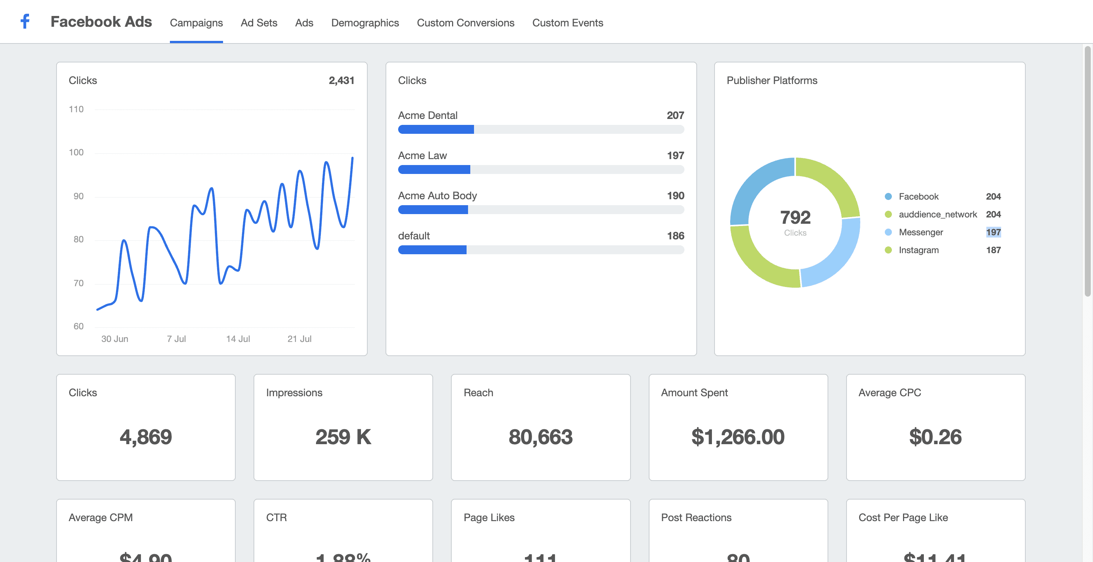Click the auddience_network legend dot
The height and width of the screenshot is (562, 1093).
[x=888, y=214]
